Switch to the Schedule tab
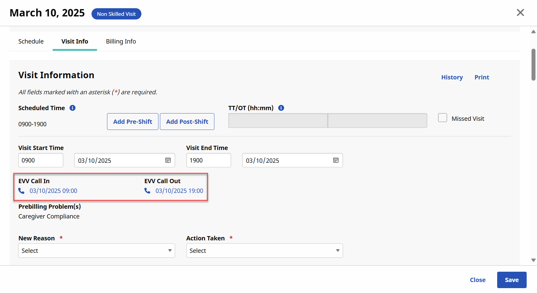Screen dimensions: 537x293 tap(31, 41)
